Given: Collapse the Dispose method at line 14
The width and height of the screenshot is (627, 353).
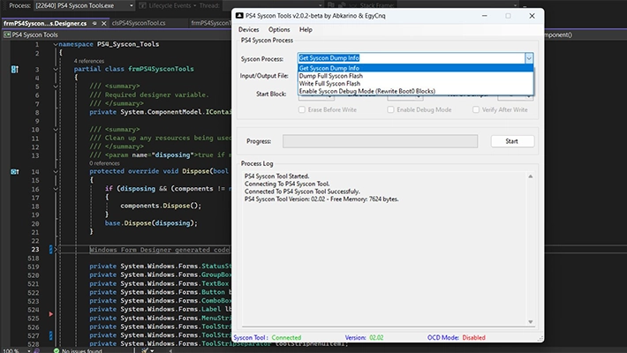Looking at the screenshot, I should [56, 171].
